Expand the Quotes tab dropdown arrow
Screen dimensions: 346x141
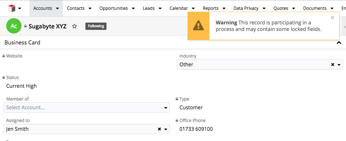pyautogui.click(x=294, y=8)
